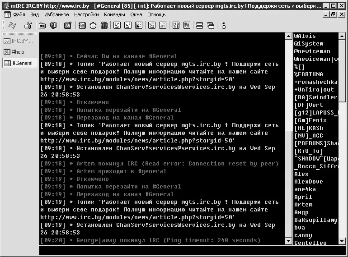Click the mIRC title bar application icon
Viewport: 348px width, 257px height.
pyautogui.click(x=6, y=5)
